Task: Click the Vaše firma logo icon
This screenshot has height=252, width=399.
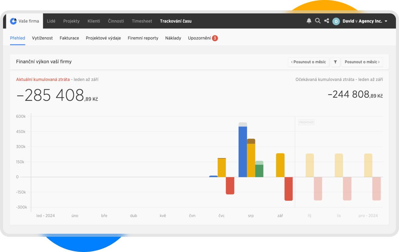Action: click(13, 21)
